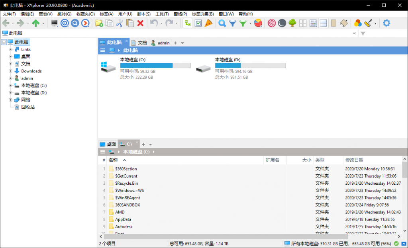
Task: Click the beige preview pane icon
Action: click(x=333, y=23)
